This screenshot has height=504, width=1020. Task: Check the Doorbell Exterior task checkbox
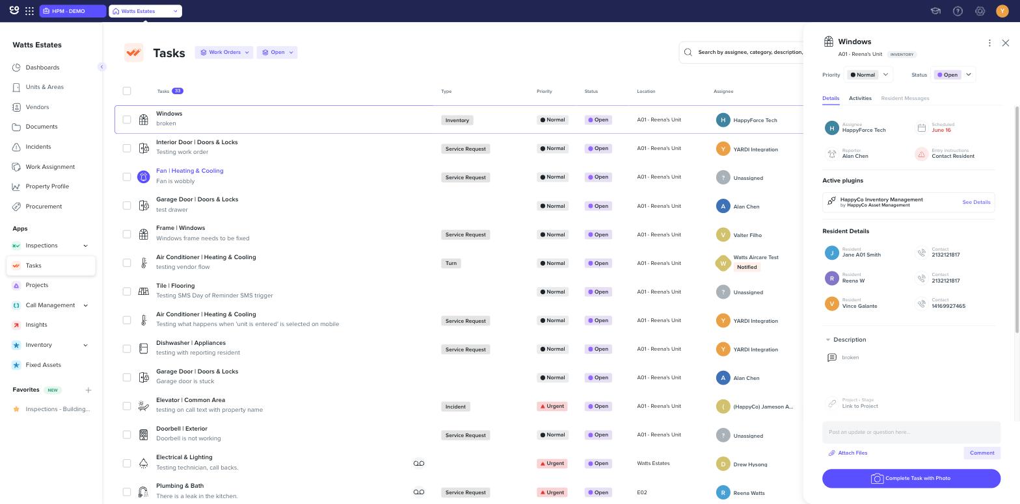(x=127, y=435)
